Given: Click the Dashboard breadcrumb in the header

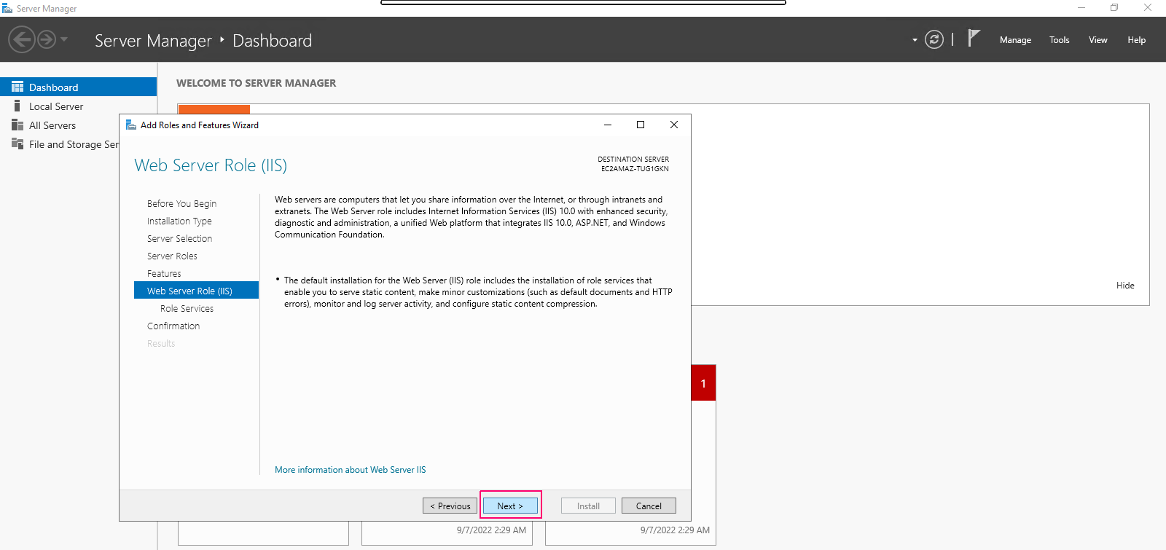Looking at the screenshot, I should pos(272,41).
